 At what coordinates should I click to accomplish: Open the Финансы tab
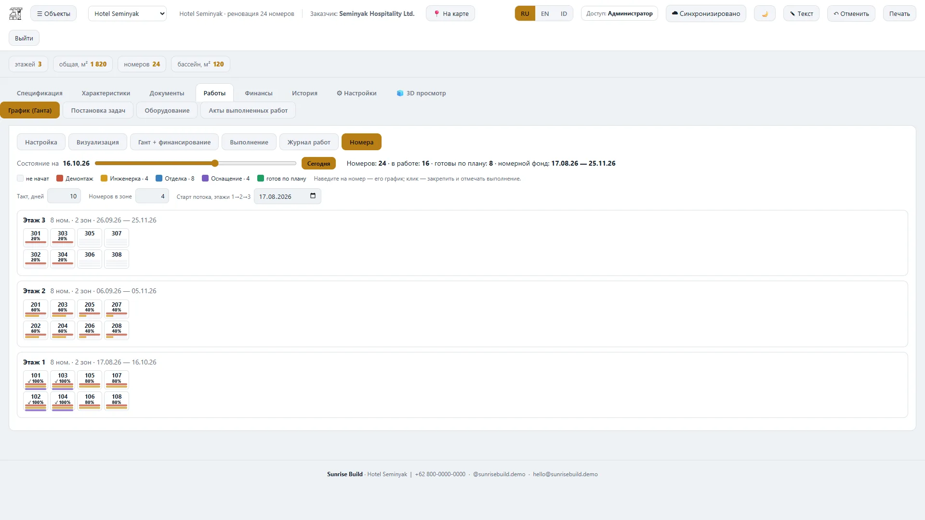pos(259,93)
